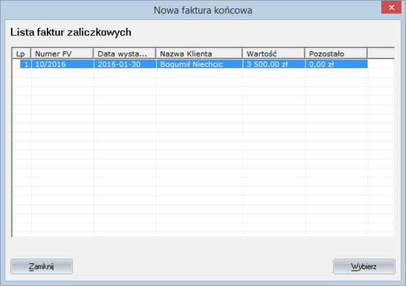
Task: Sort by the Data wysta... column header
Action: pyautogui.click(x=125, y=54)
